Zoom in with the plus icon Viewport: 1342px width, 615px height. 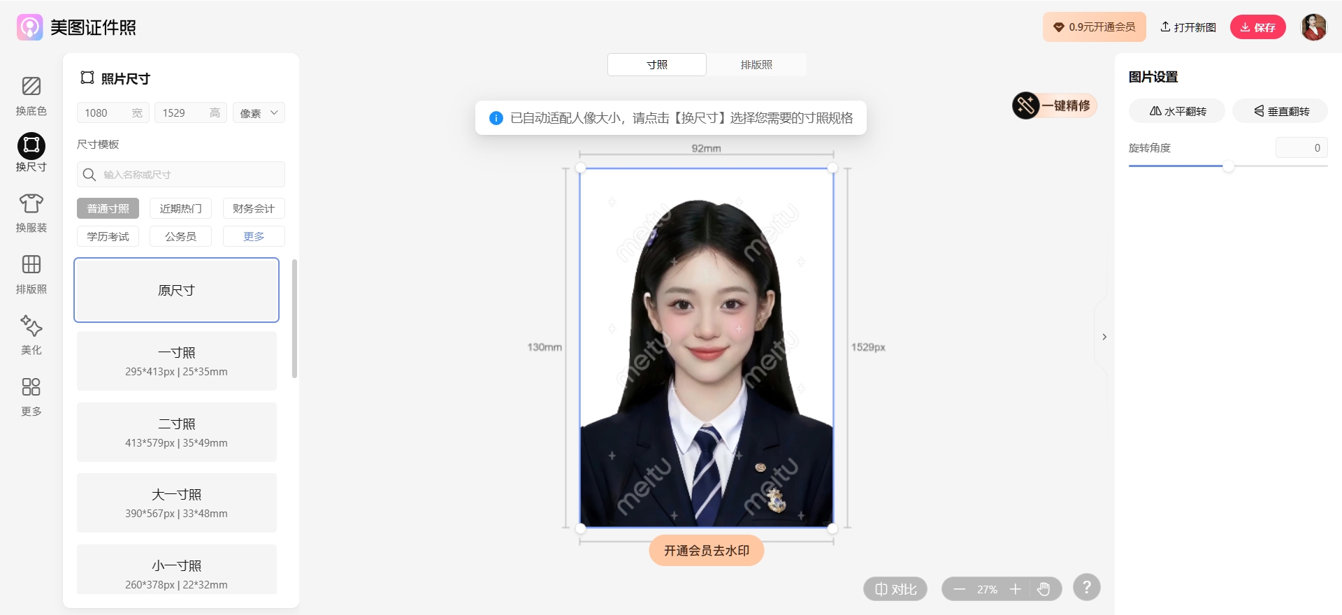click(1016, 589)
